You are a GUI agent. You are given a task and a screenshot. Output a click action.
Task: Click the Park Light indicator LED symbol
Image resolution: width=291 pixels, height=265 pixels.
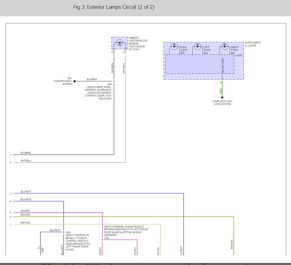pos(174,46)
